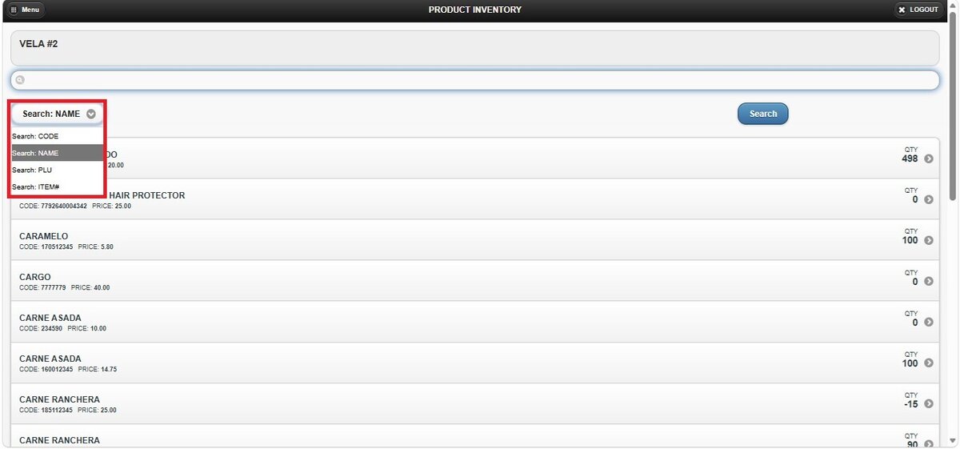Open CARNE ASADA item code 234590
This screenshot has width=960, height=449.
coord(474,322)
